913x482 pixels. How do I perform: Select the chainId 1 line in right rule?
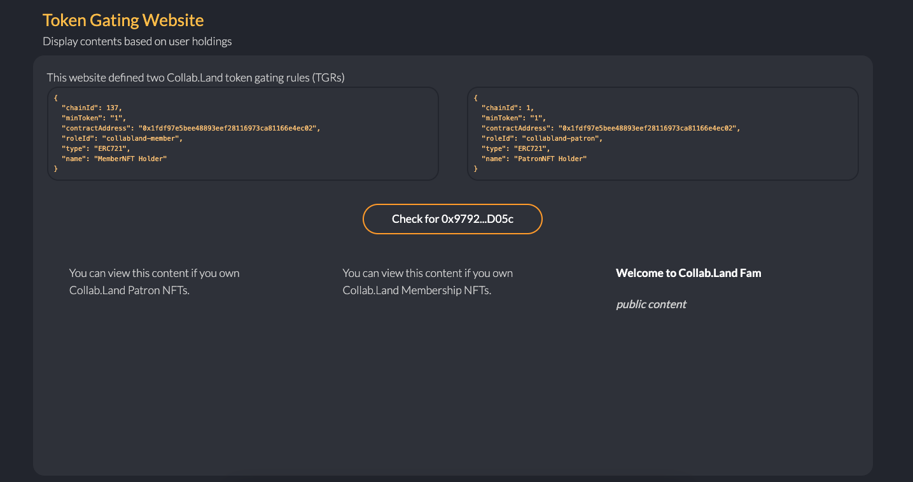507,108
